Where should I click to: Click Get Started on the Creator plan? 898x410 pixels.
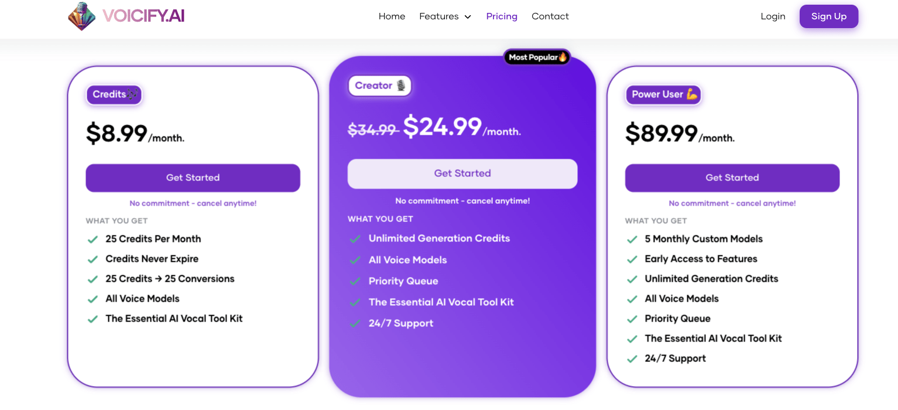462,173
